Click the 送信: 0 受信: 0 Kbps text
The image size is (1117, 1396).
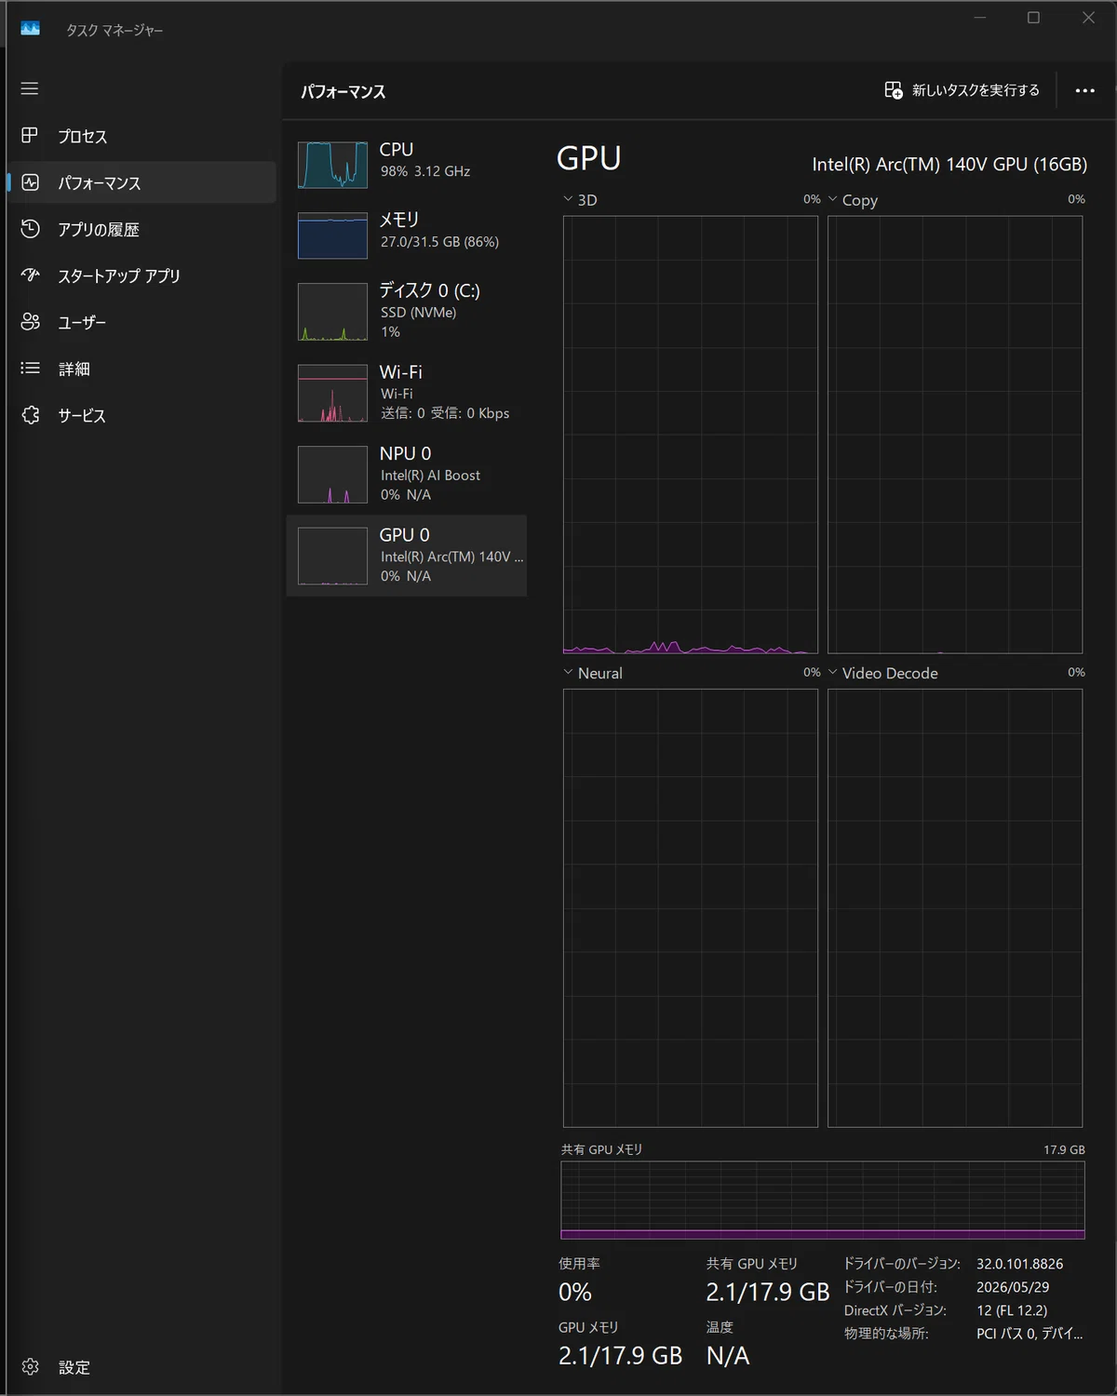click(x=445, y=413)
